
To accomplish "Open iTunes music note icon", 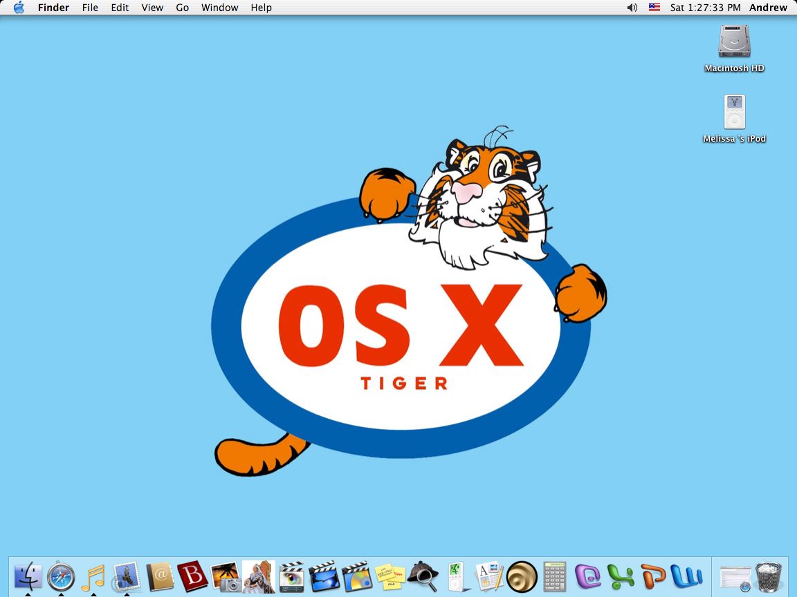I will pos(93,577).
